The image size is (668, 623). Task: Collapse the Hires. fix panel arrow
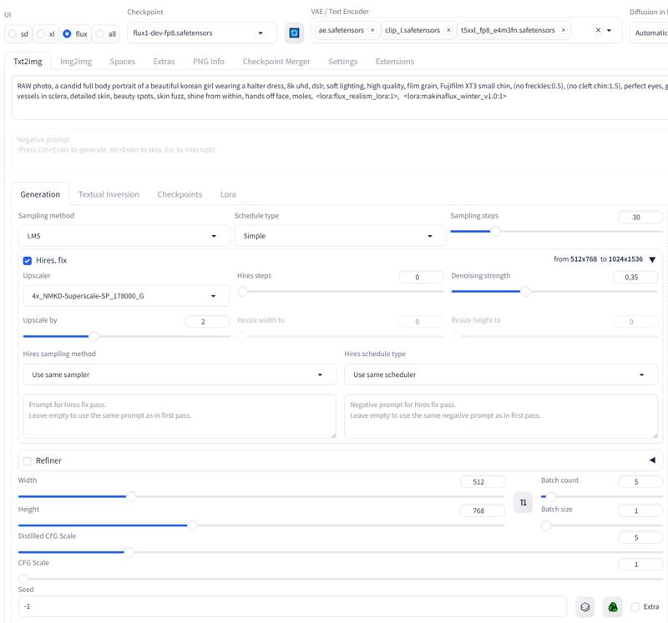pyautogui.click(x=652, y=259)
